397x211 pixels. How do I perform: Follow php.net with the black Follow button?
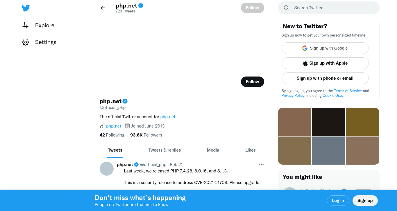point(252,82)
